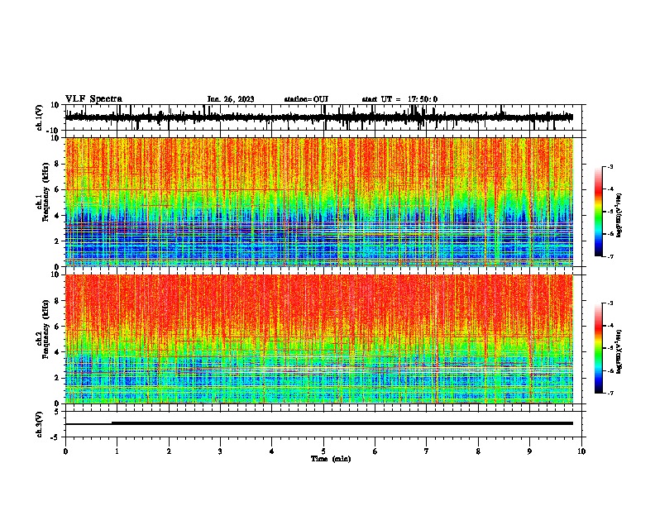Click the time axis tick label "9"
The height and width of the screenshot is (506, 655).
click(529, 451)
